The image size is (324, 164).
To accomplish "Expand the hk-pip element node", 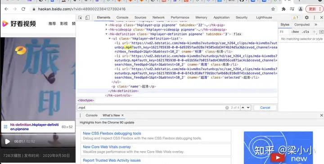I will (x=106, y=25).
